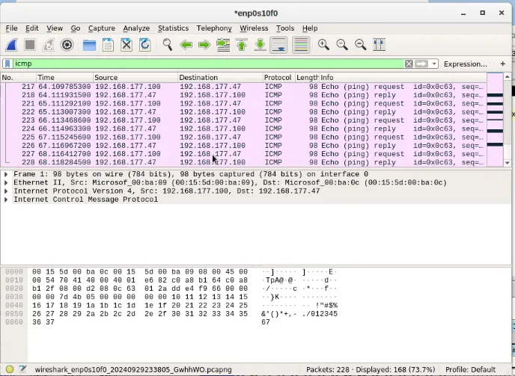Save this capture file icon
Screen dimensions: 515x376
108,45
